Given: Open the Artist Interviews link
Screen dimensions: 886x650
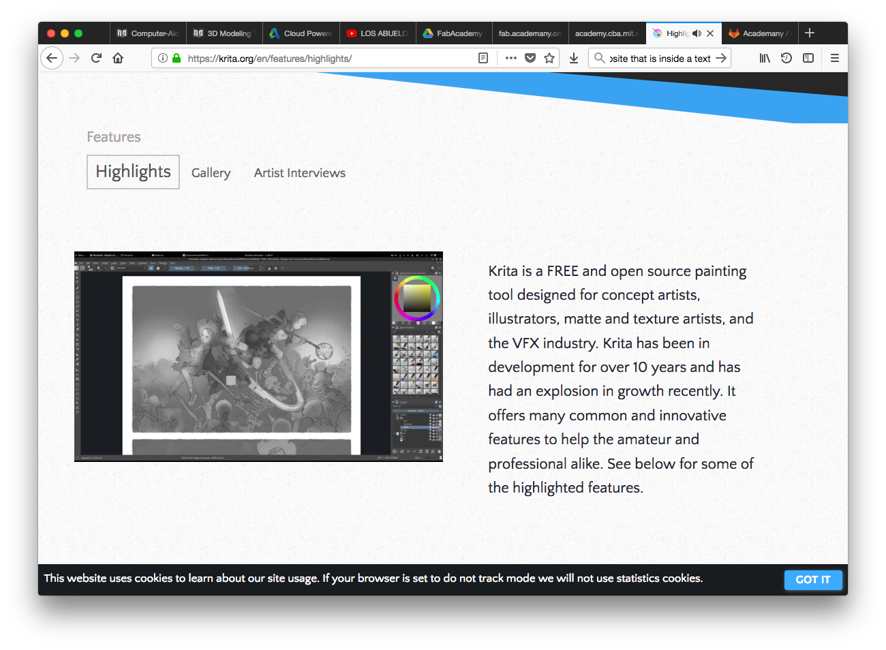Looking at the screenshot, I should [x=300, y=173].
